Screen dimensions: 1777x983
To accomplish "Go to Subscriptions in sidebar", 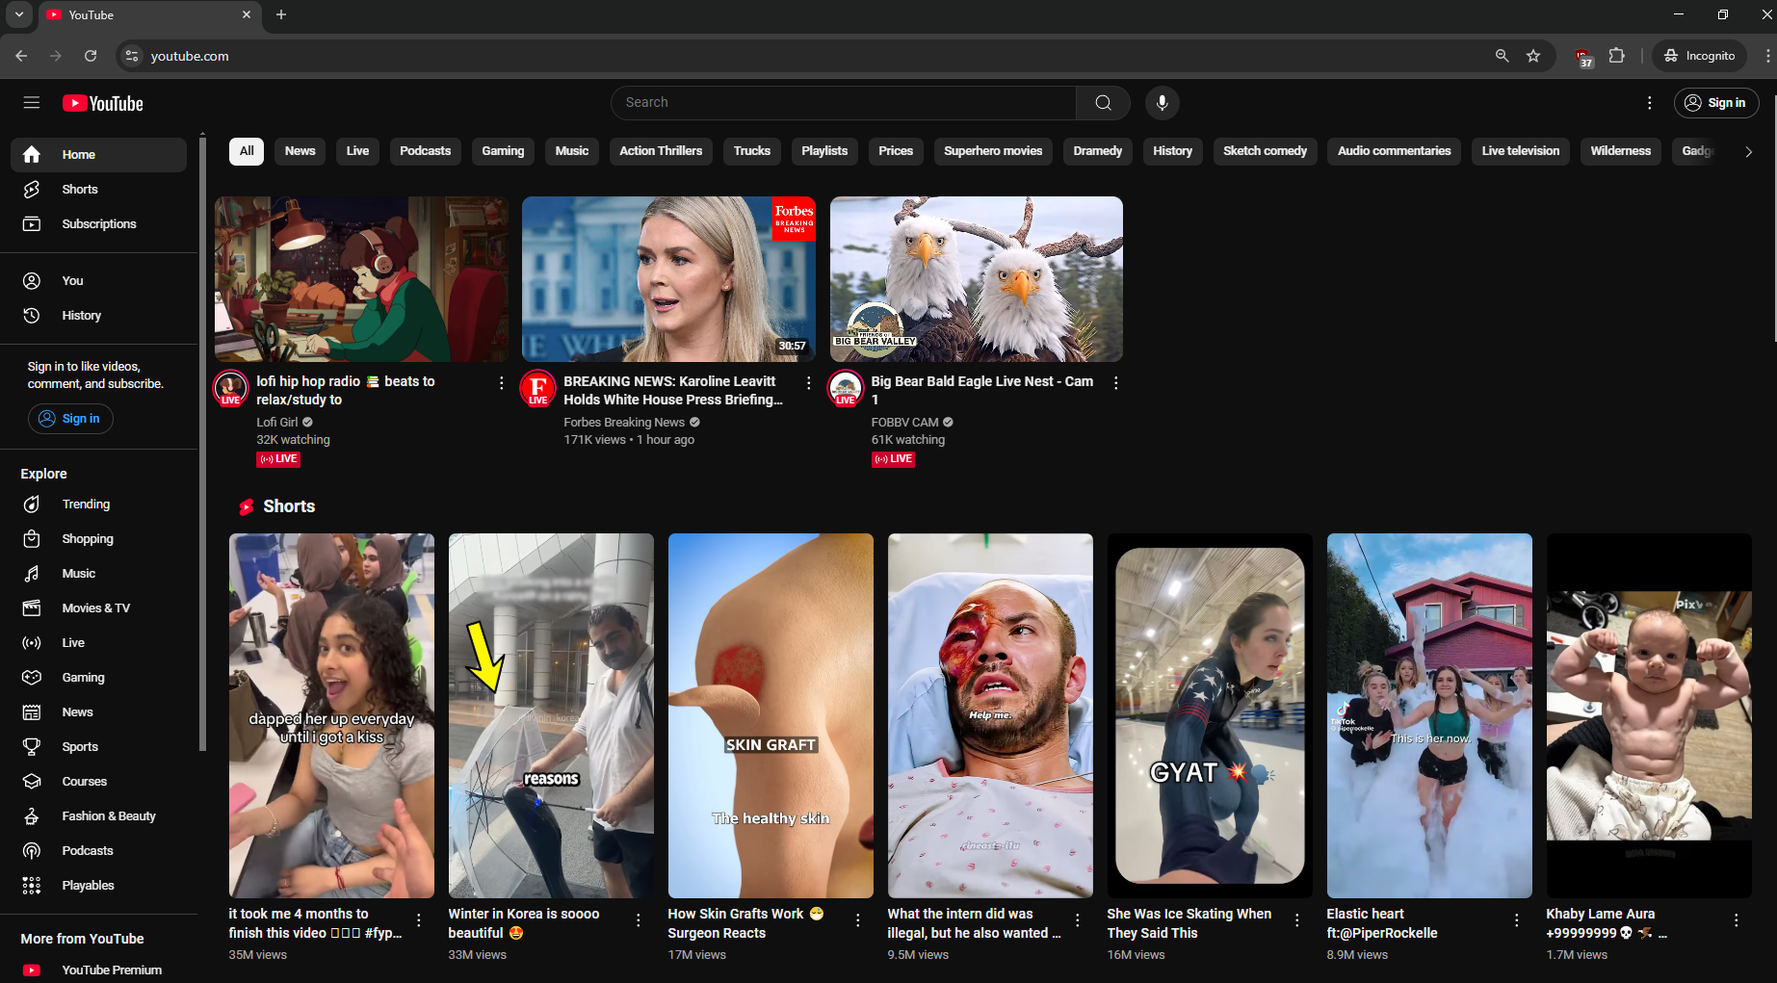I will (99, 224).
